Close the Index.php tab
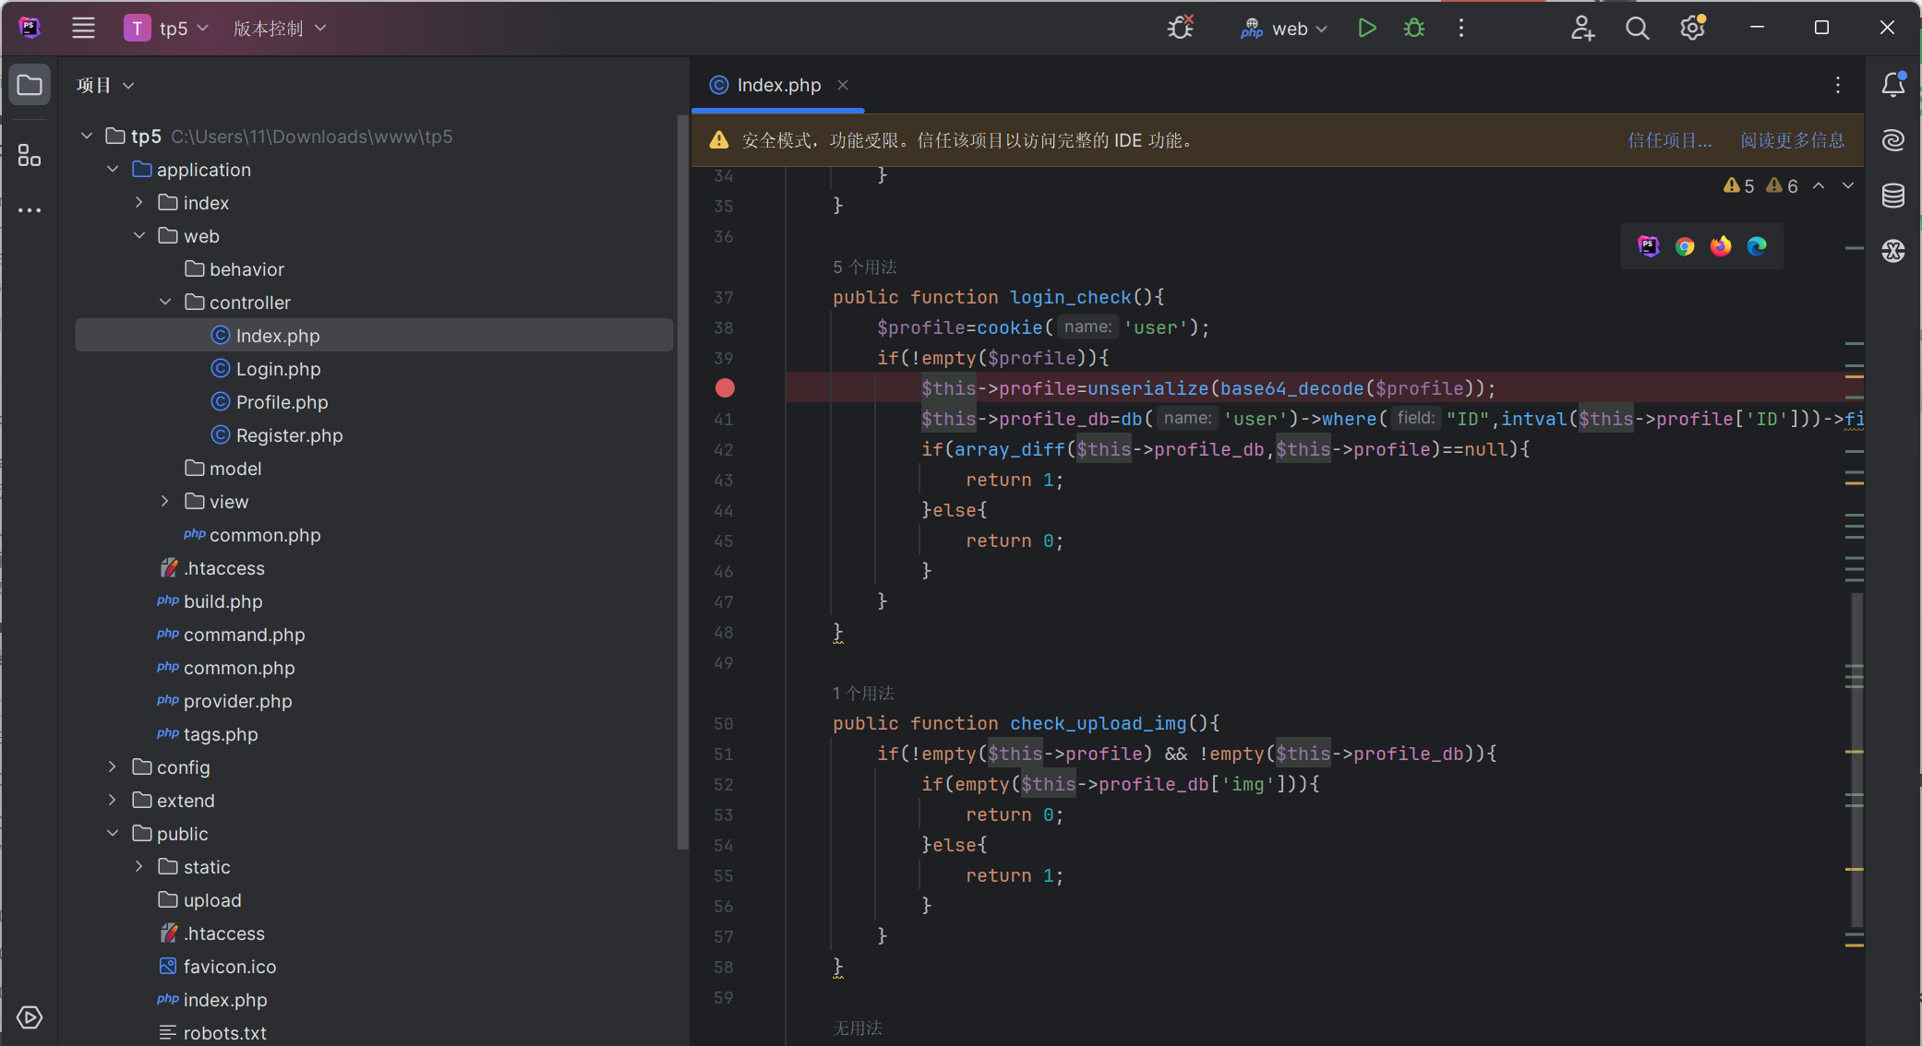1922x1046 pixels. [x=843, y=85]
